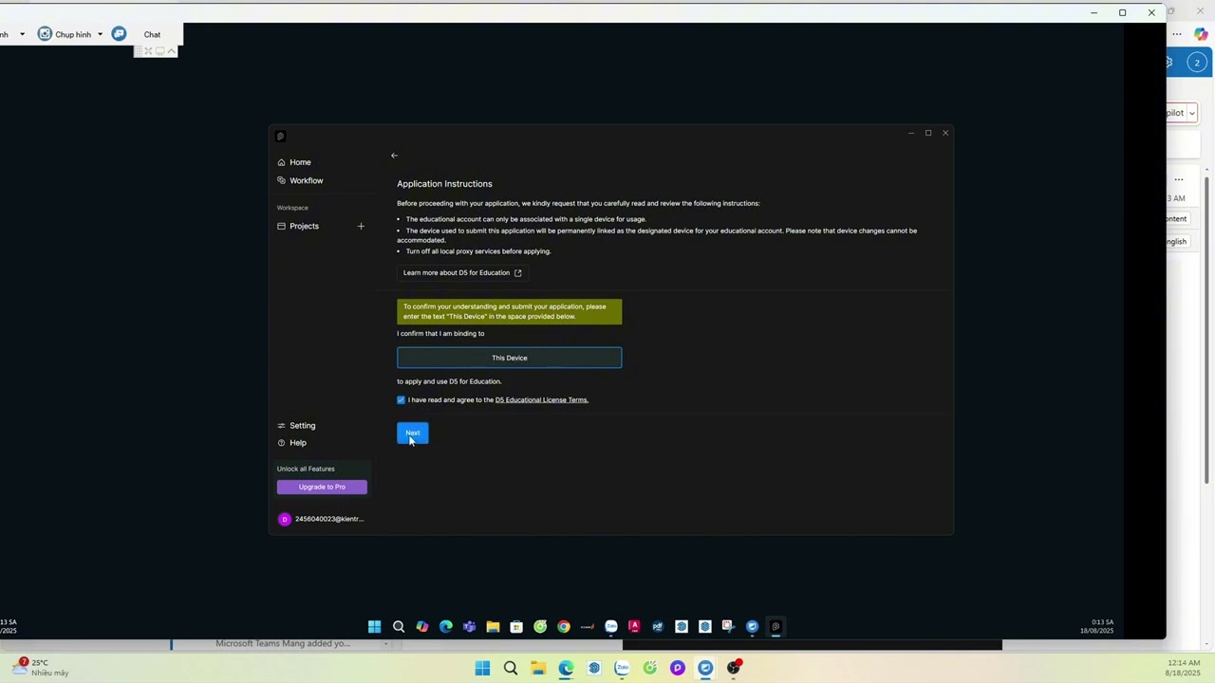Open File Explorer on the remote taskbar
Image resolution: width=1215 pixels, height=683 pixels.
coord(493,626)
